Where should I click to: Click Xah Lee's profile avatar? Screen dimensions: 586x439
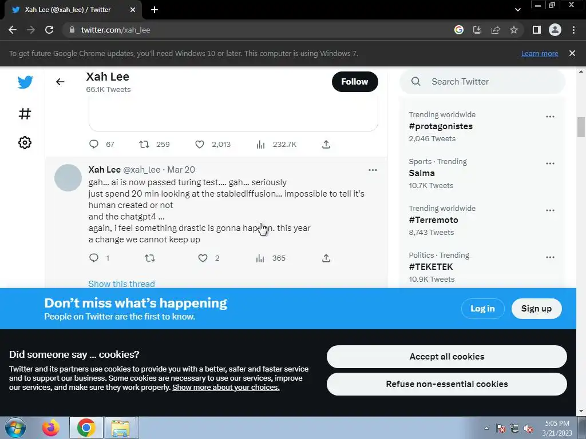point(68,178)
